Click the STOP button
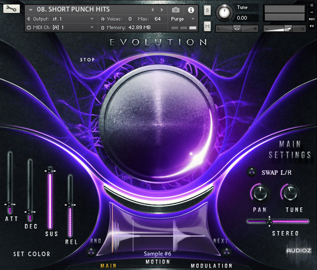Image resolution: width=317 pixels, height=270 pixels. pos(87,60)
